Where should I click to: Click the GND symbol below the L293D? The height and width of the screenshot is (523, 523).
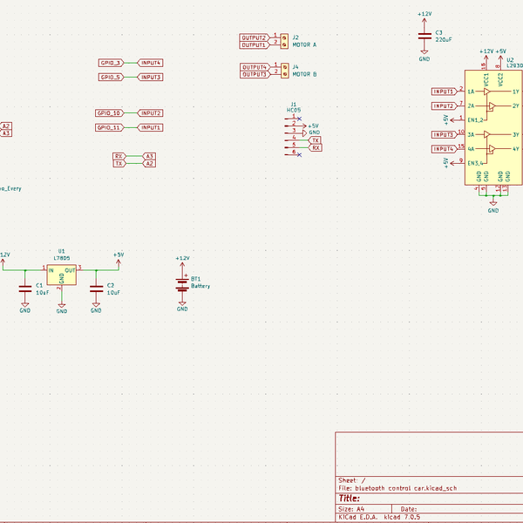point(493,208)
